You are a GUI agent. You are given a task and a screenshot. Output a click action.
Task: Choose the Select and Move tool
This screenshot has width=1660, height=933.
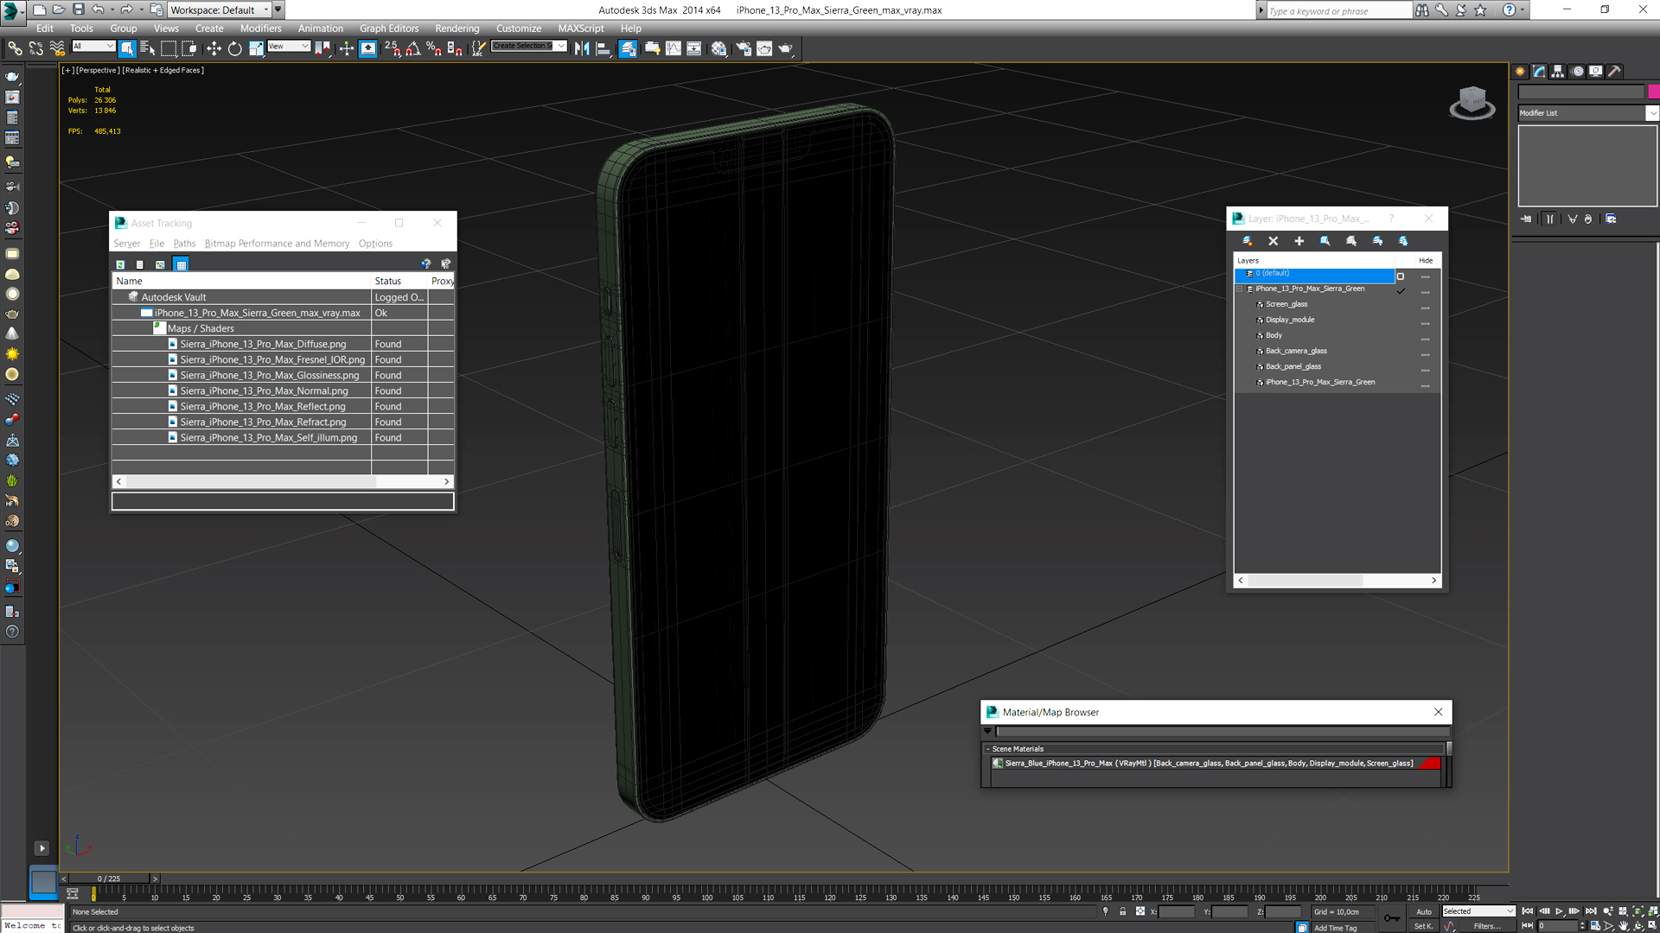(x=214, y=48)
